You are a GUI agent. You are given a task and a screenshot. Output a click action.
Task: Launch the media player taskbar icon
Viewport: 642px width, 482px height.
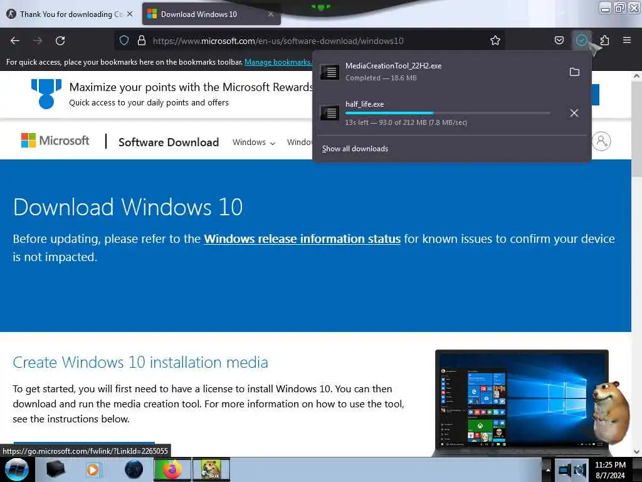point(93,469)
